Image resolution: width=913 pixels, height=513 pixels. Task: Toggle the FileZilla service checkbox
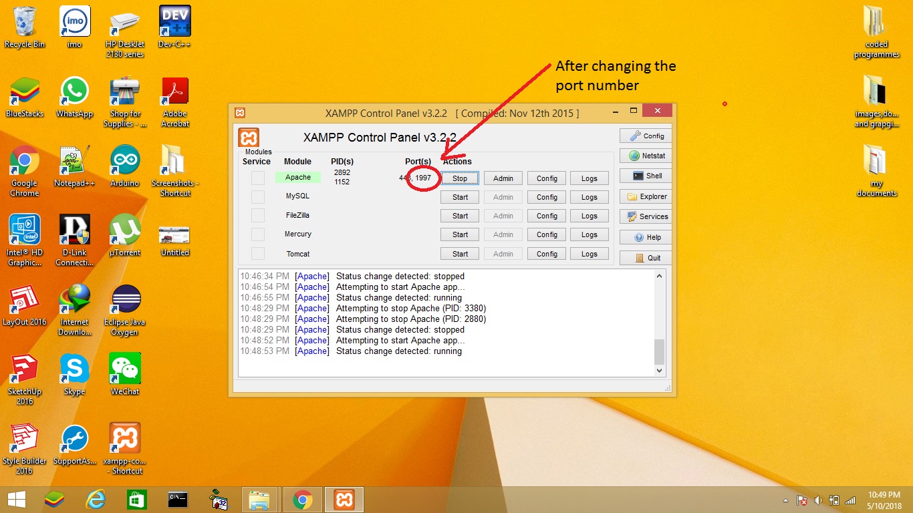257,215
